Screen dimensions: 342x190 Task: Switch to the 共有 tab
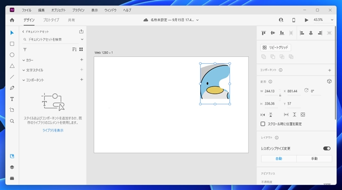[71, 20]
